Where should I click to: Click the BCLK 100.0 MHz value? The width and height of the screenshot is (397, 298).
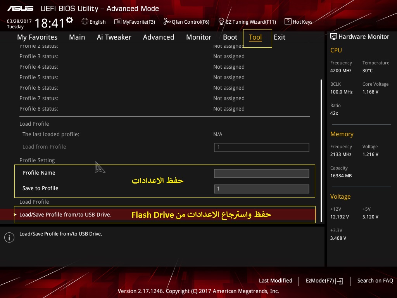tap(341, 92)
